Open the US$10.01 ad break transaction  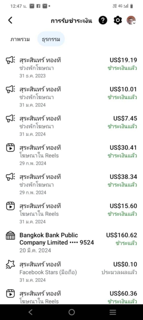(71, 97)
